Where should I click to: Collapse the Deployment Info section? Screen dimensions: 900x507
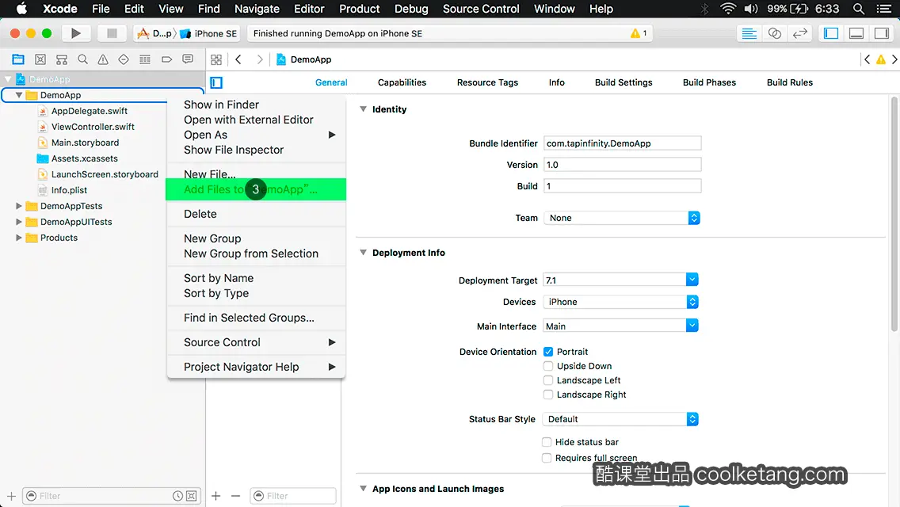coord(363,252)
